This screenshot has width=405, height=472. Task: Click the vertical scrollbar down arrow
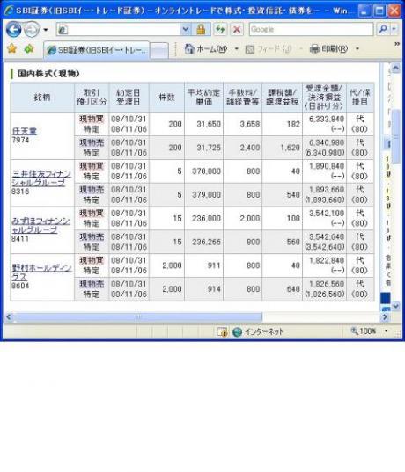395,306
